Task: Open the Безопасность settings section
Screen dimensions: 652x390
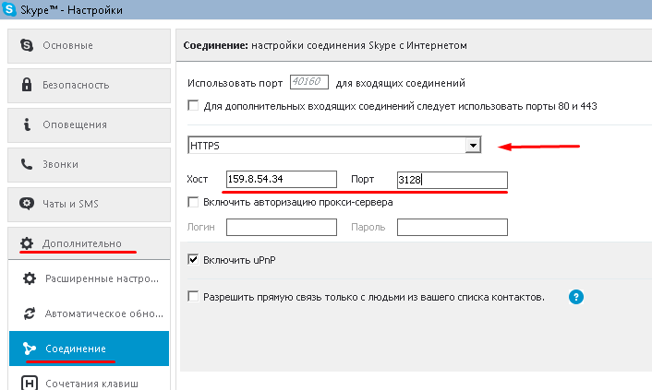Action: [x=89, y=85]
